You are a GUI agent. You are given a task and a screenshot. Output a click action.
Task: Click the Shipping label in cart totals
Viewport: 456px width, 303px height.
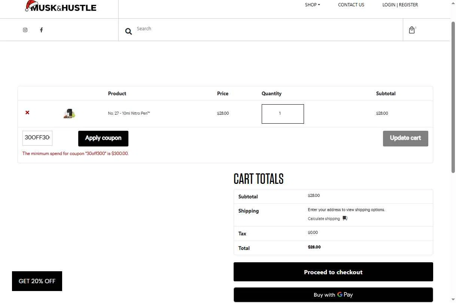tap(249, 211)
